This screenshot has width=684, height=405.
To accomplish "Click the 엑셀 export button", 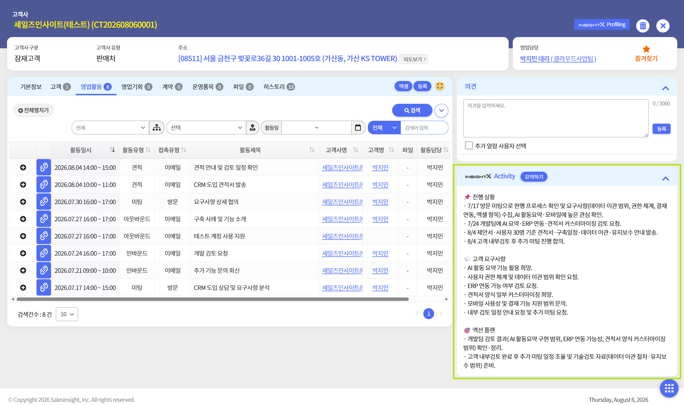I will point(403,86).
